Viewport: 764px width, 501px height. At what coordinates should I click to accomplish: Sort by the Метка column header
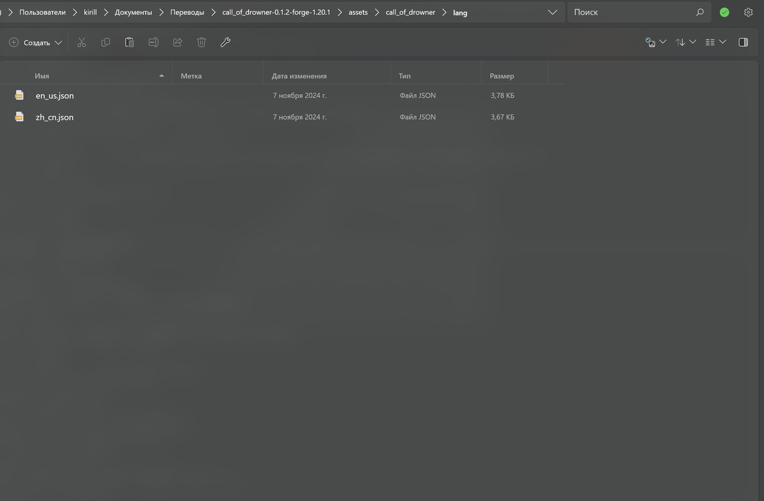click(x=191, y=76)
